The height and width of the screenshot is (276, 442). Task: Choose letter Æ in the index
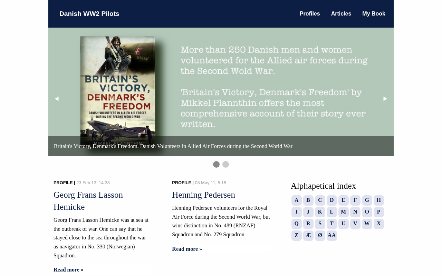[x=308, y=236]
